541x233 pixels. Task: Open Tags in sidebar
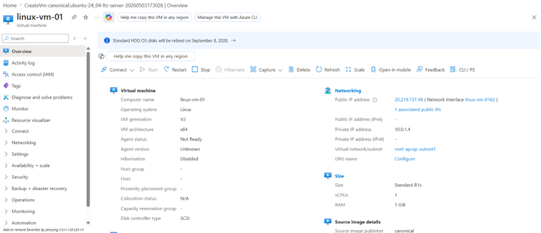click(x=16, y=86)
